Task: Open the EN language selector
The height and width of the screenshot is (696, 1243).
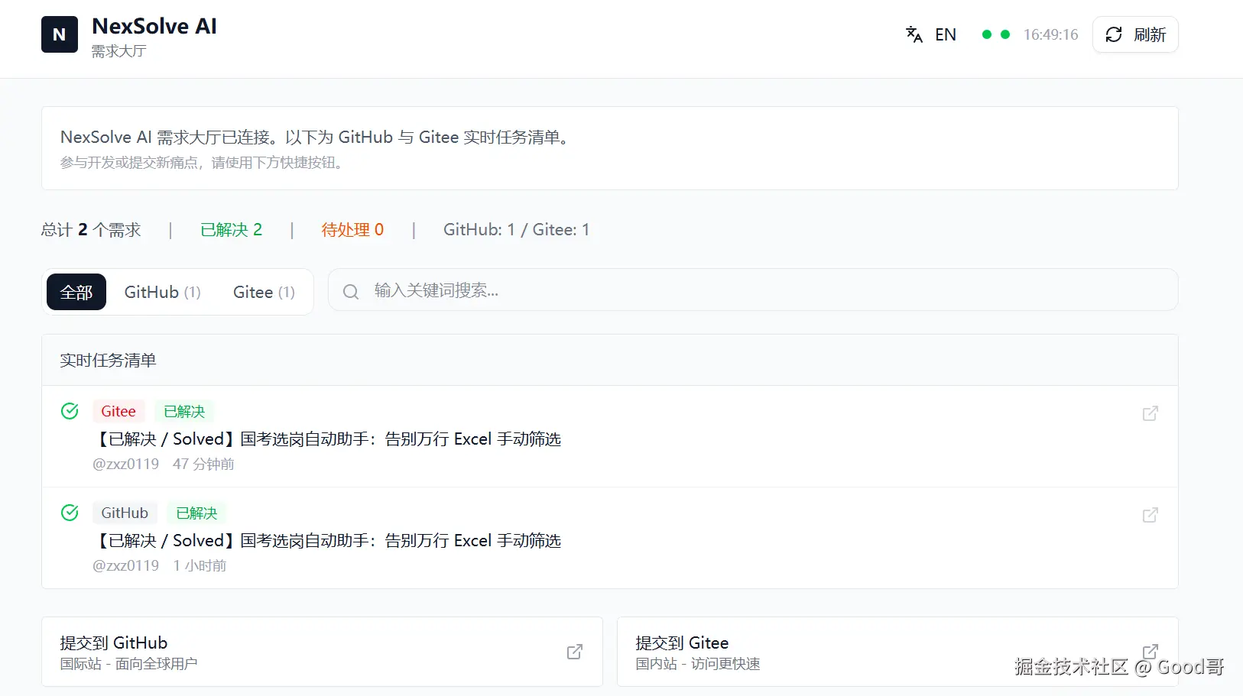Action: tap(946, 34)
